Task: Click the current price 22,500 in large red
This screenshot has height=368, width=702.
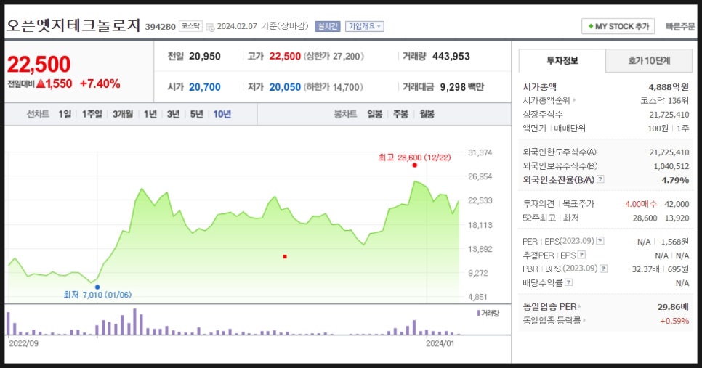Action: [39, 65]
